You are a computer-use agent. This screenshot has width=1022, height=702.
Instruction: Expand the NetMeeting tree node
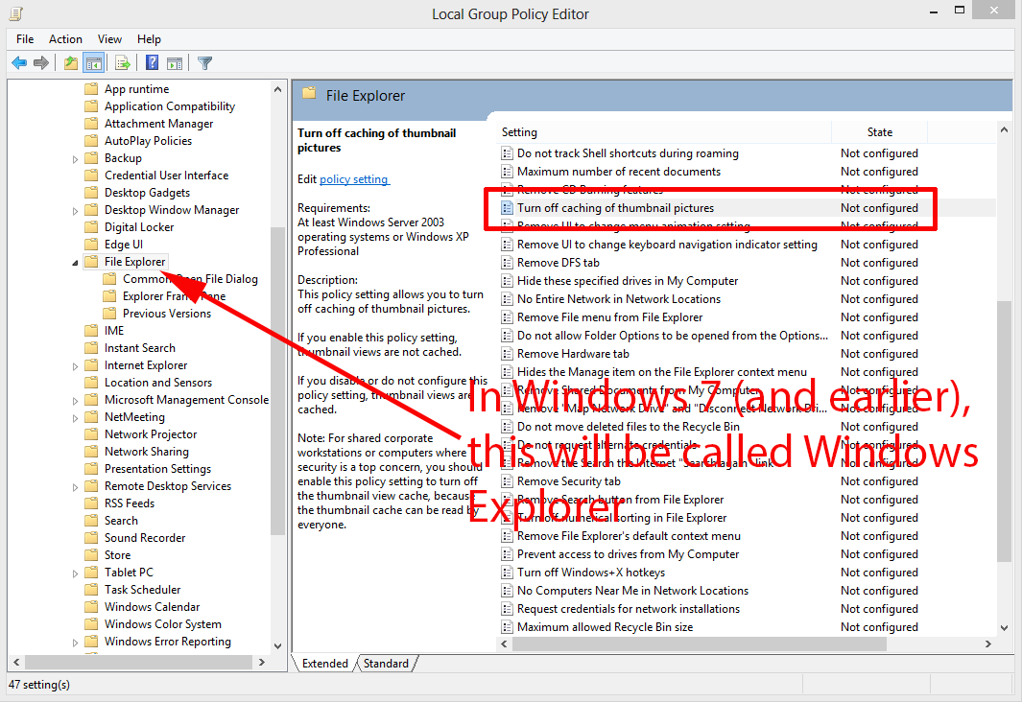point(75,418)
